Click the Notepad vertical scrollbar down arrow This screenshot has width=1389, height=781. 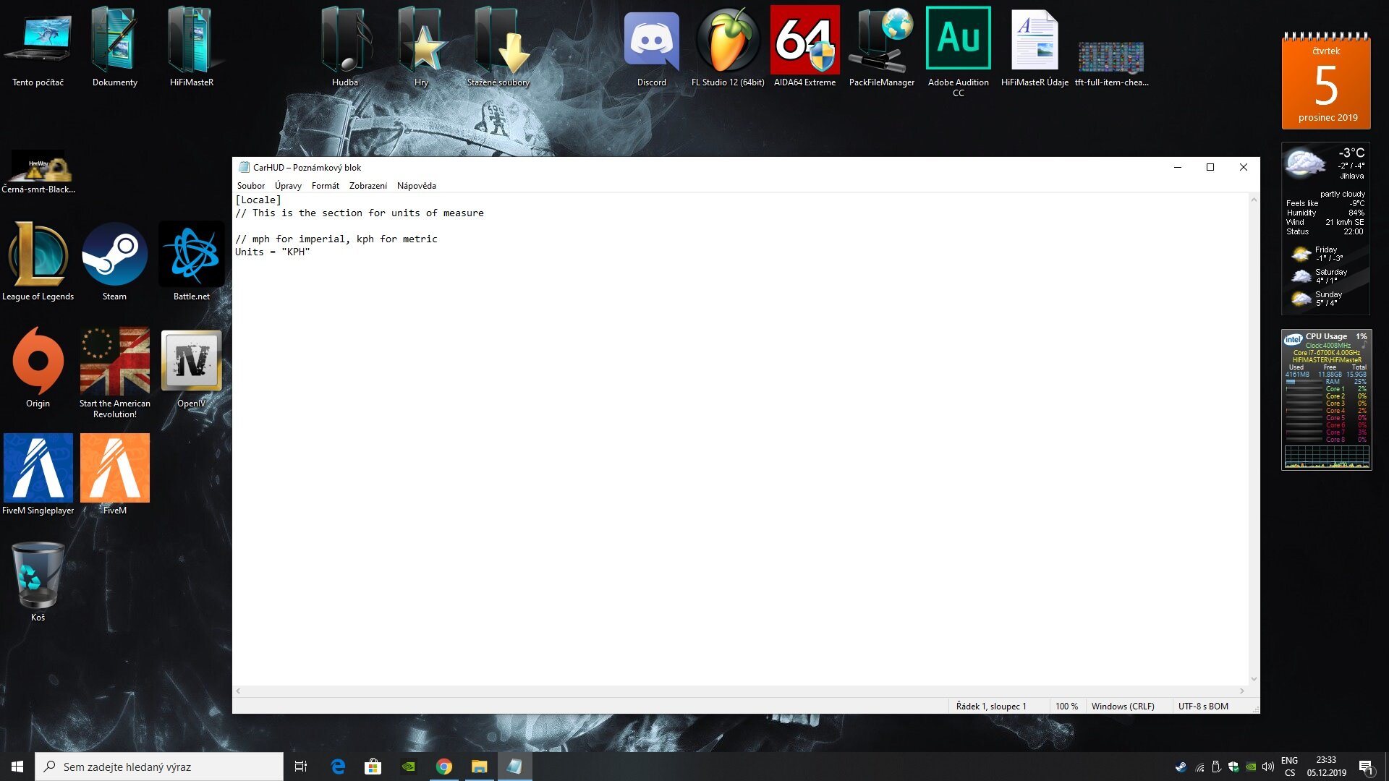pyautogui.click(x=1254, y=679)
